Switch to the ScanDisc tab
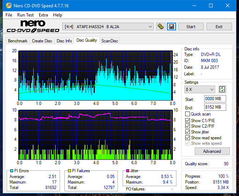The width and height of the screenshot is (239, 196). pyautogui.click(x=109, y=41)
